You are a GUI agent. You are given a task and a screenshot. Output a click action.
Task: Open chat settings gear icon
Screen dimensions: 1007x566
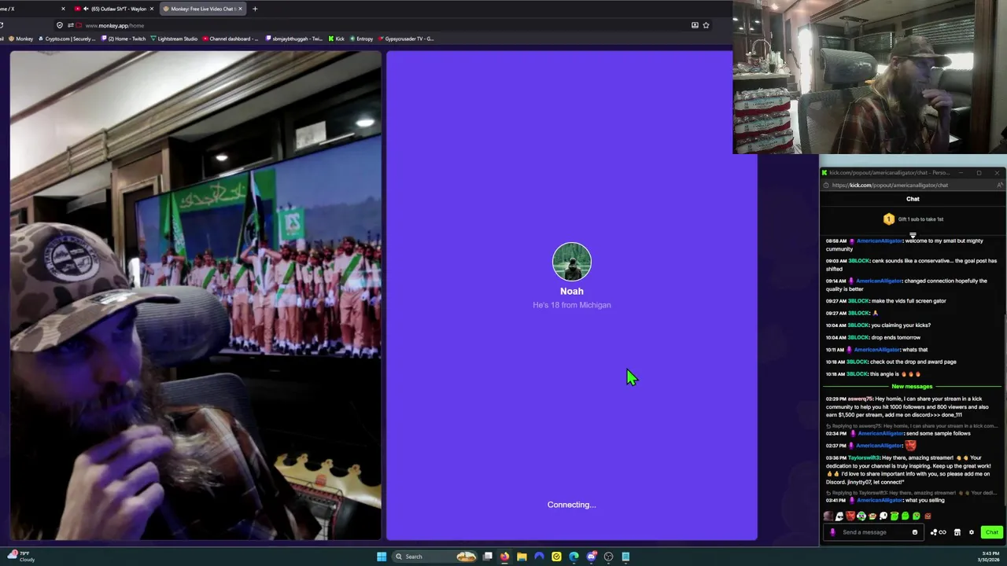pos(972,532)
